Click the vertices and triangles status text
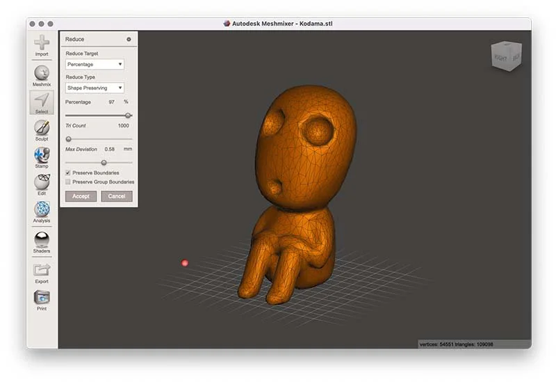 click(456, 344)
